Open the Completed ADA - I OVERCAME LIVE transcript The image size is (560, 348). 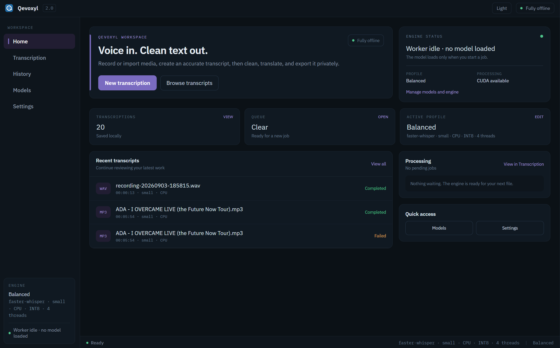[241, 212]
